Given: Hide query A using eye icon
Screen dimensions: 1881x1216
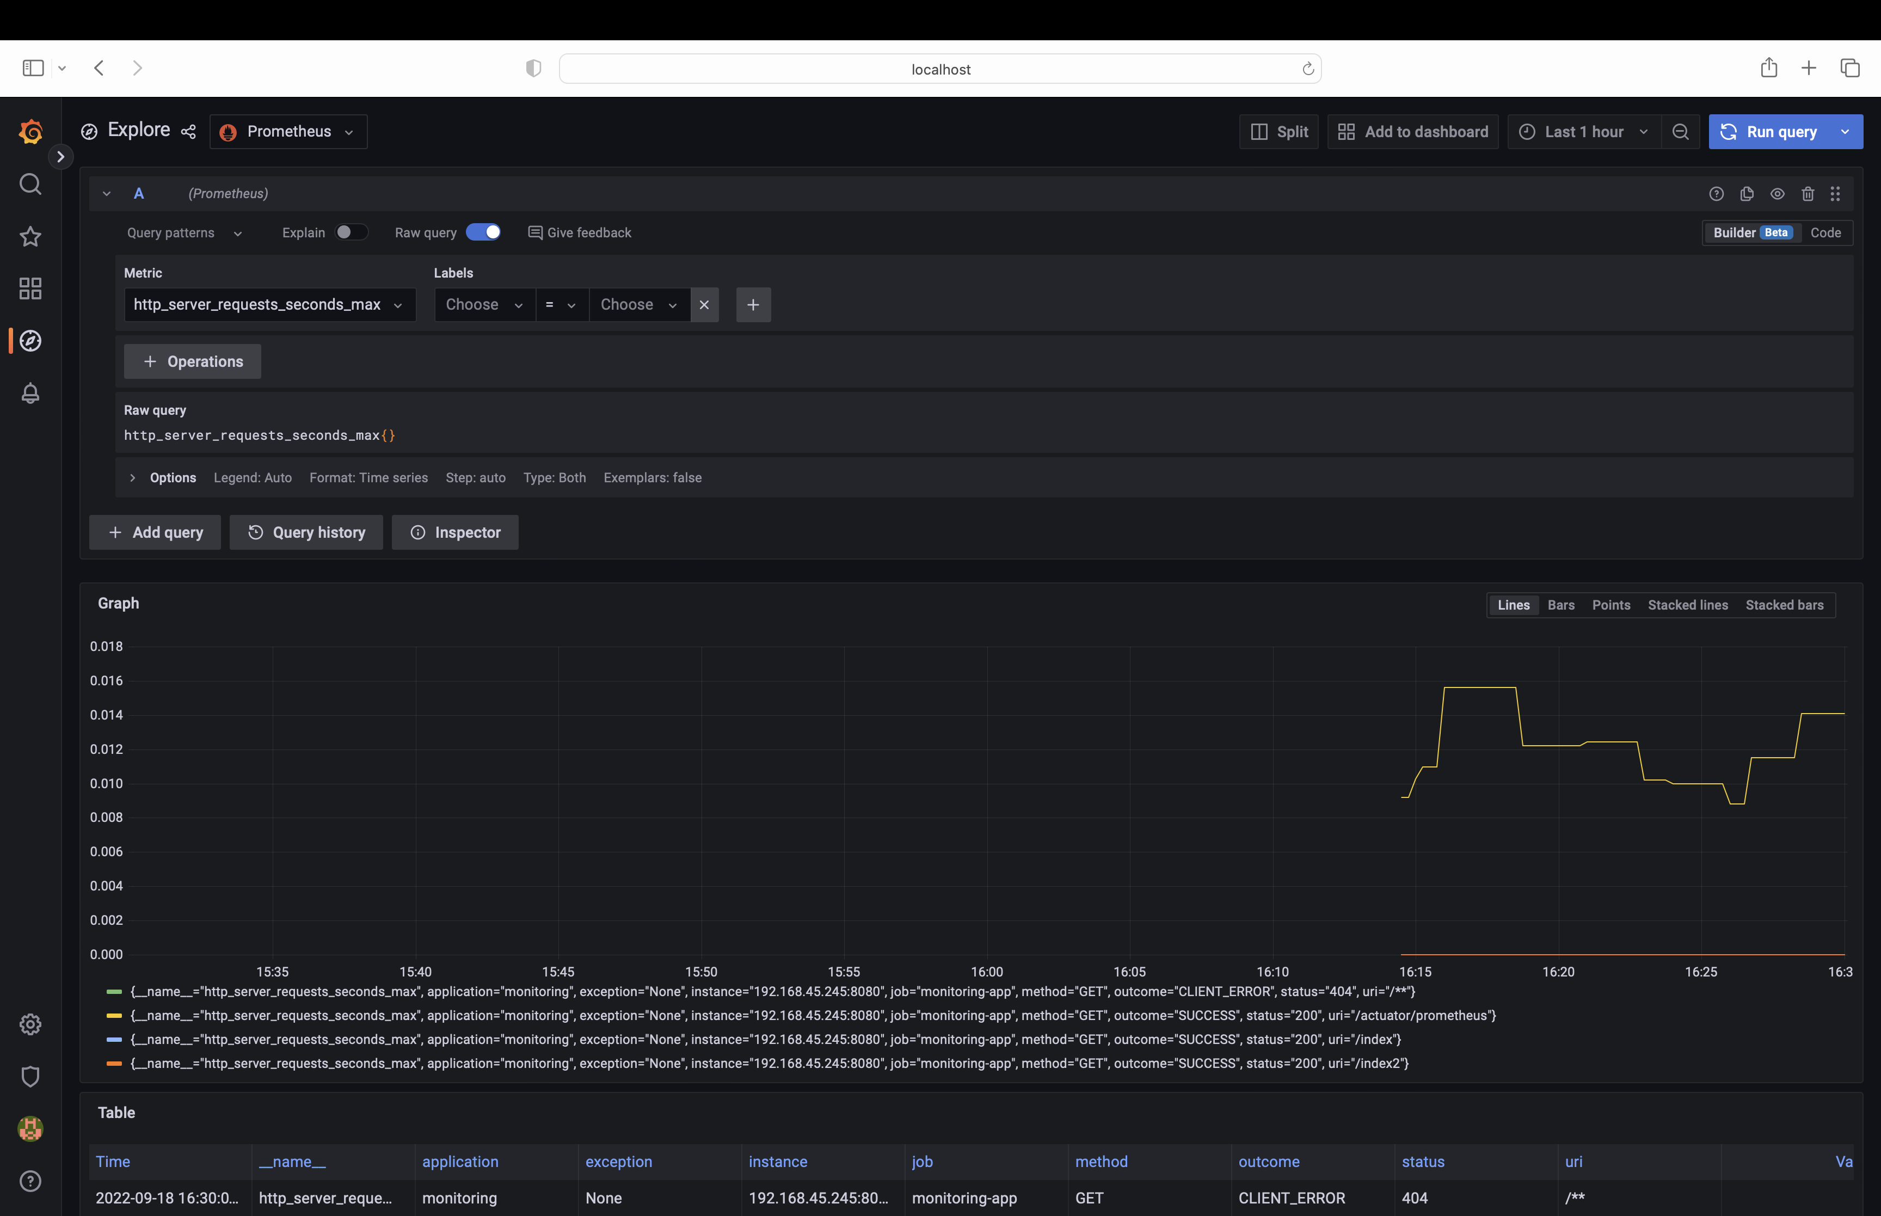Looking at the screenshot, I should click(1777, 193).
